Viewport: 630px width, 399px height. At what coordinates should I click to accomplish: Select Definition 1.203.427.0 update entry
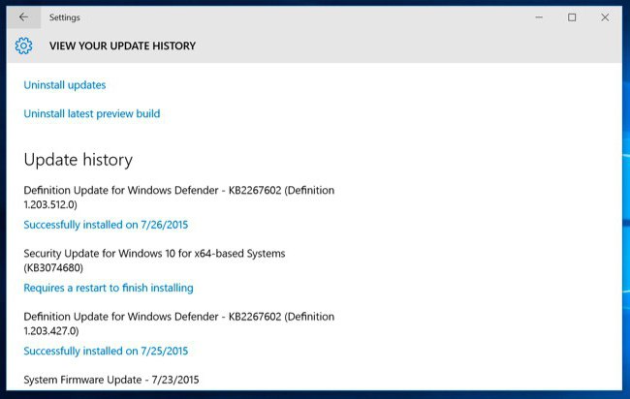tap(178, 323)
